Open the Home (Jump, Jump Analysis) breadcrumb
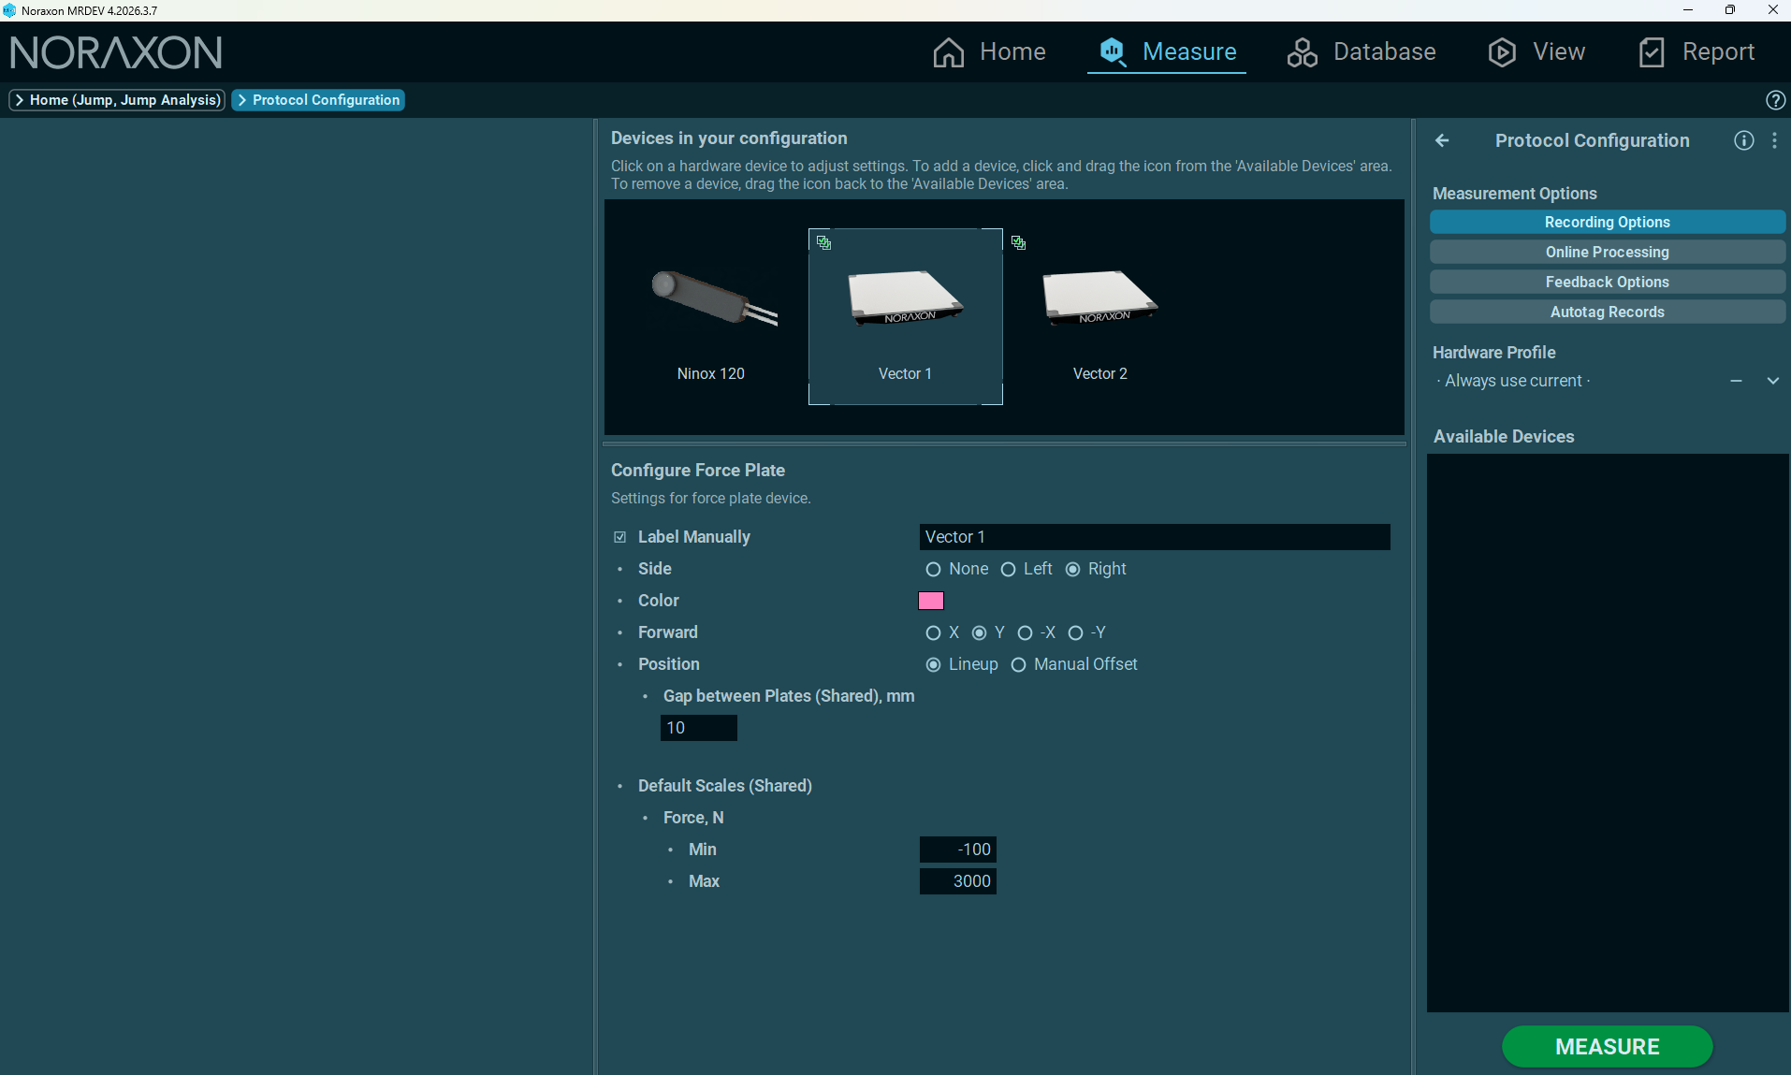1791x1075 pixels. [x=117, y=100]
